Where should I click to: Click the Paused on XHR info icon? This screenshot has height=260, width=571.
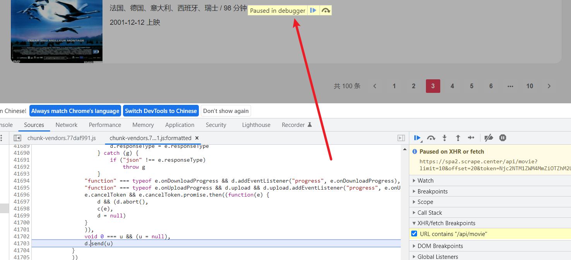pos(415,152)
